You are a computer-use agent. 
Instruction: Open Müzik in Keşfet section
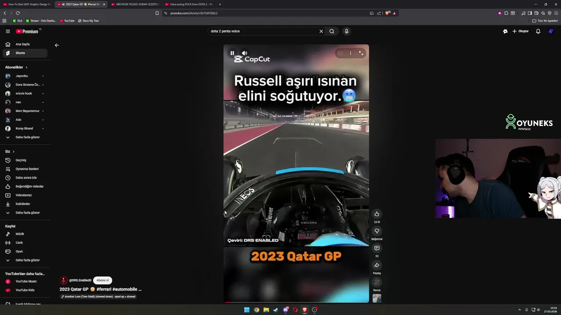pyautogui.click(x=25, y=234)
